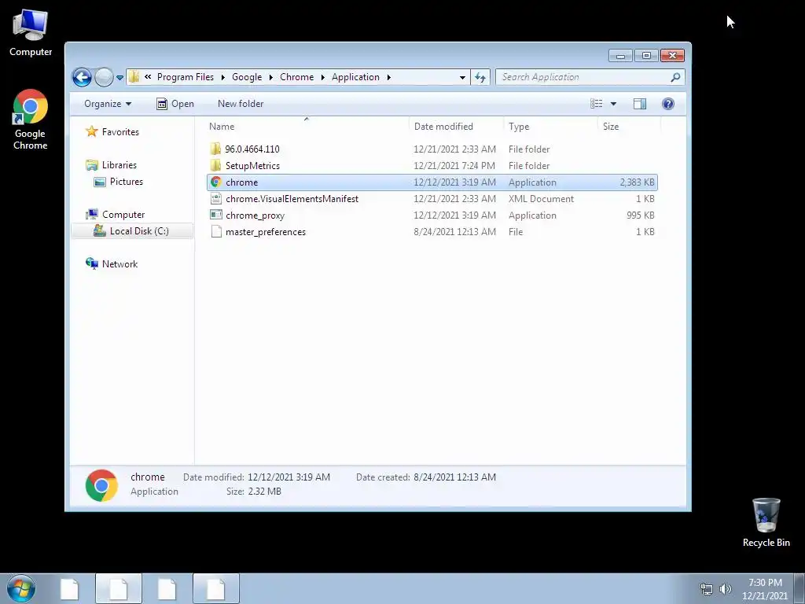Expand arrow after Application breadcrumb
The height and width of the screenshot is (604, 805).
tap(388, 77)
